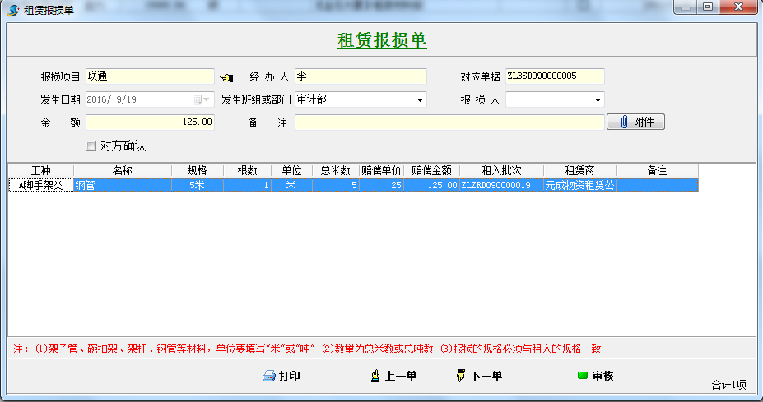The image size is (763, 402).
Task: Click the 租赁商 column header
Action: tap(579, 170)
